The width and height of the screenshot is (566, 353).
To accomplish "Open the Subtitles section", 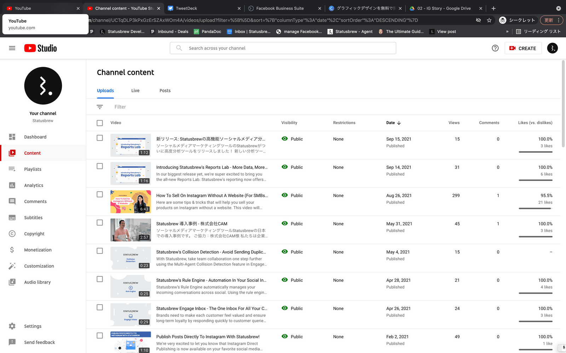I will (33, 217).
